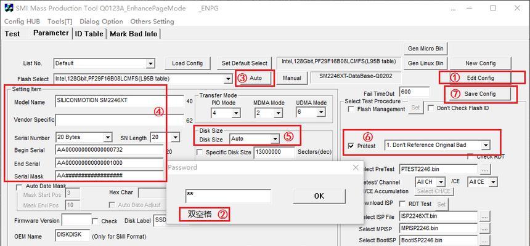Click the Model Name input field
This screenshot has width=530, height=246.
[x=120, y=101]
